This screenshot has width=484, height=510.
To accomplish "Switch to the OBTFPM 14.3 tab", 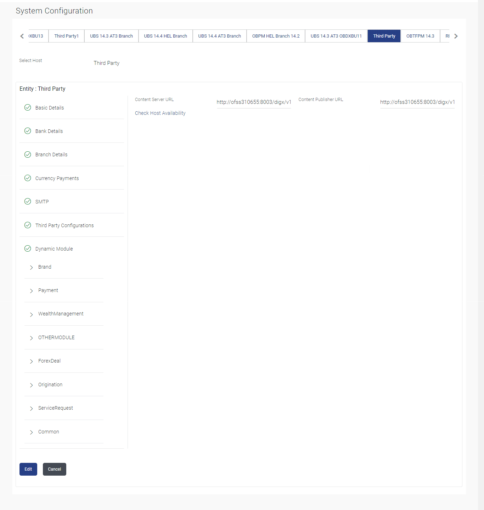I will click(x=420, y=36).
